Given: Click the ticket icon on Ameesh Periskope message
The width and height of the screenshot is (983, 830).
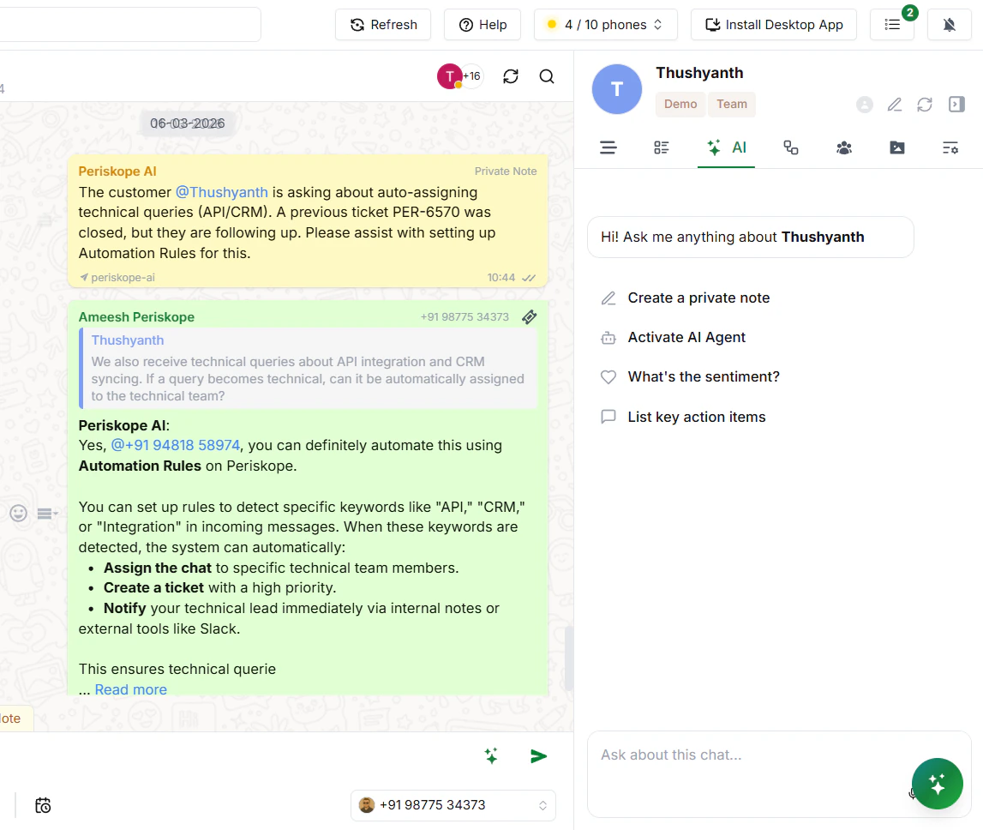Looking at the screenshot, I should [529, 316].
